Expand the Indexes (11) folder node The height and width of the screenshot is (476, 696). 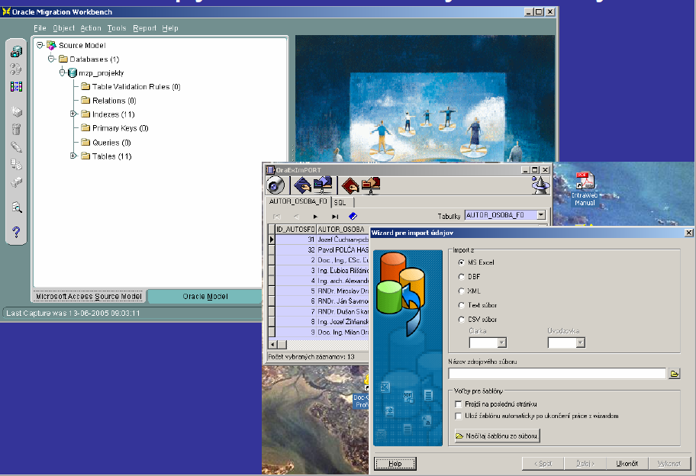74,114
